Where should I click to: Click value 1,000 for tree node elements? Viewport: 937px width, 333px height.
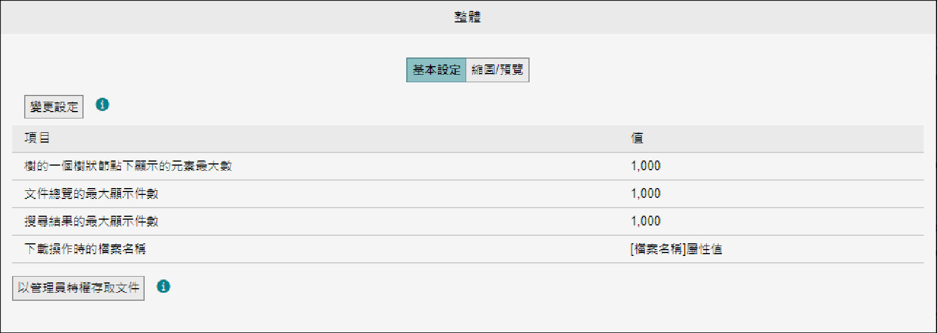(645, 166)
